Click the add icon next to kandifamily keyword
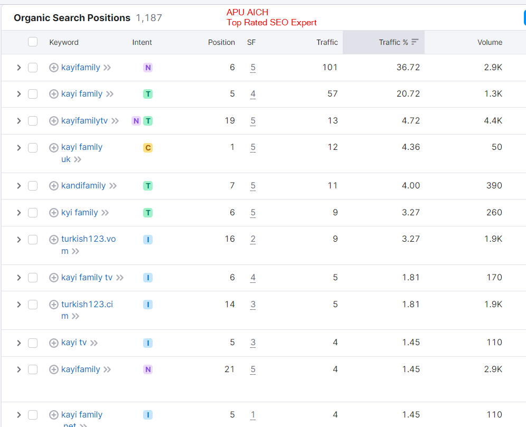This screenshot has width=526, height=427. point(53,186)
